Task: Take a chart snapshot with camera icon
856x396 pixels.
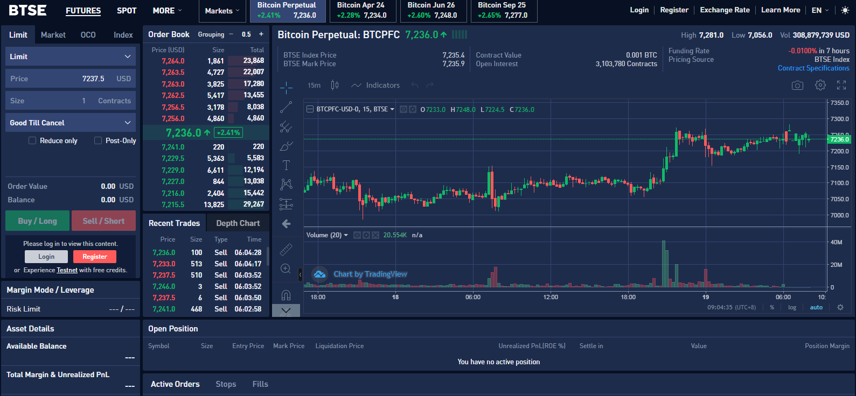Action: click(797, 86)
